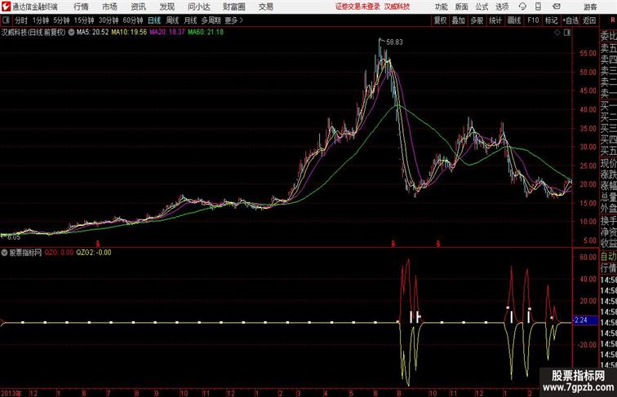Click the MA20: 18.37 indicator label

(x=167, y=33)
